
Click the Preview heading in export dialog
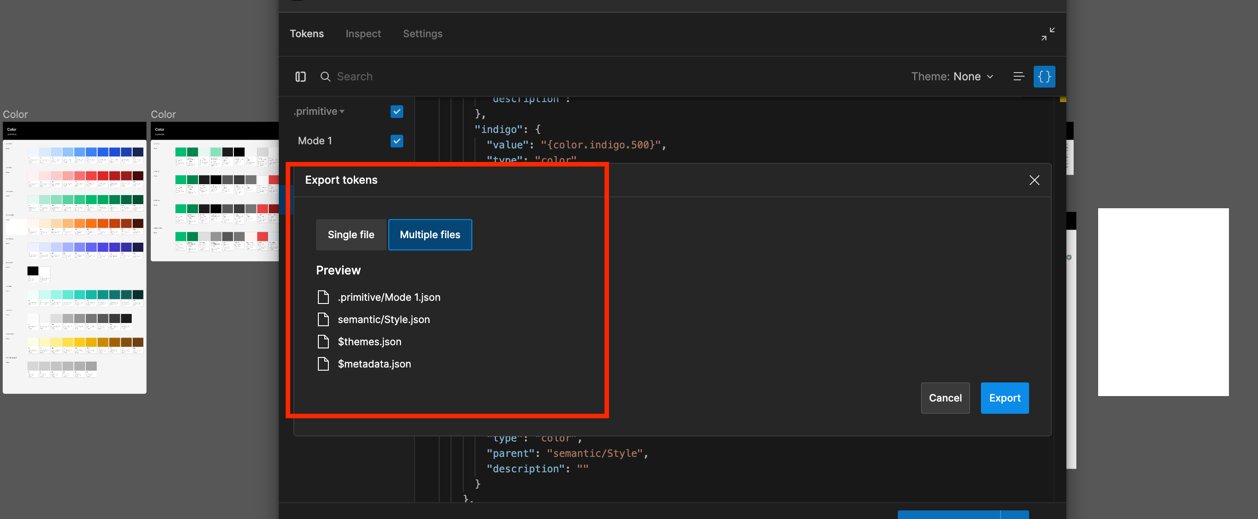[x=338, y=270]
